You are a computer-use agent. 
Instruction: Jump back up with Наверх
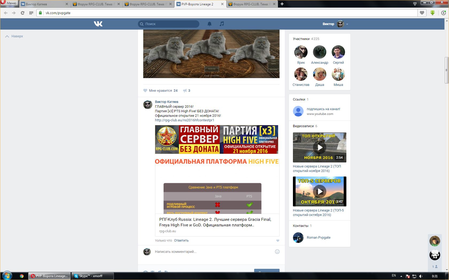click(x=14, y=36)
